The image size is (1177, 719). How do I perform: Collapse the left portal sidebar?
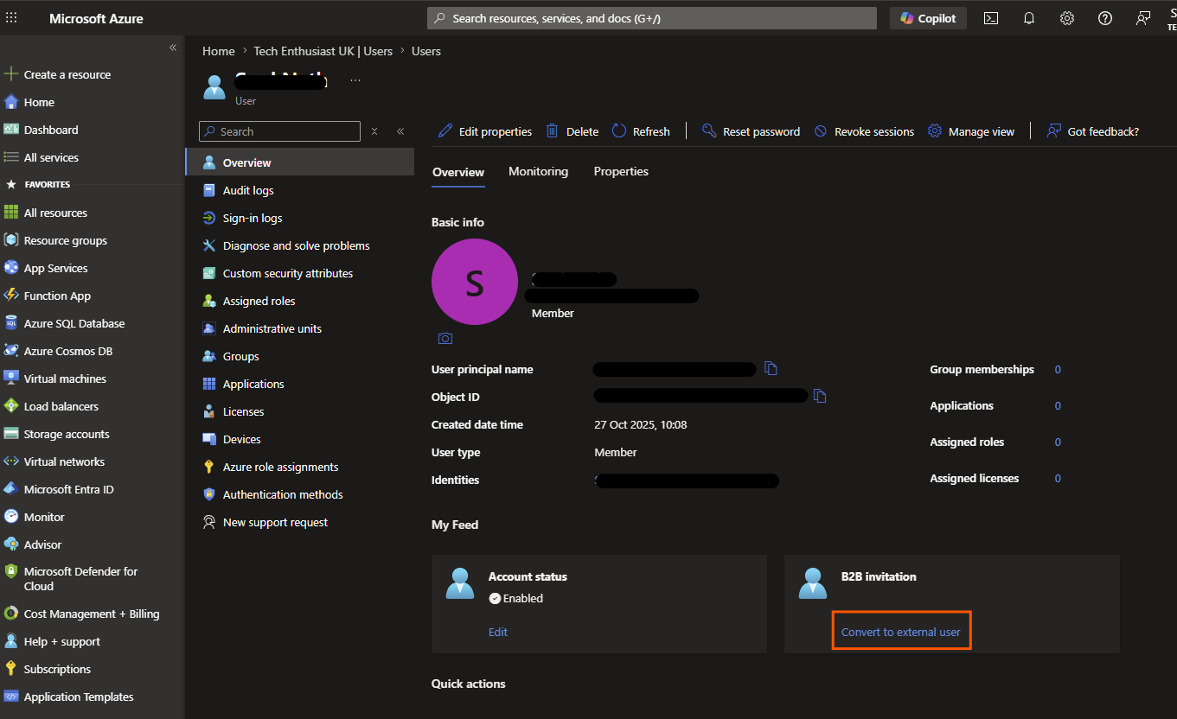(173, 48)
